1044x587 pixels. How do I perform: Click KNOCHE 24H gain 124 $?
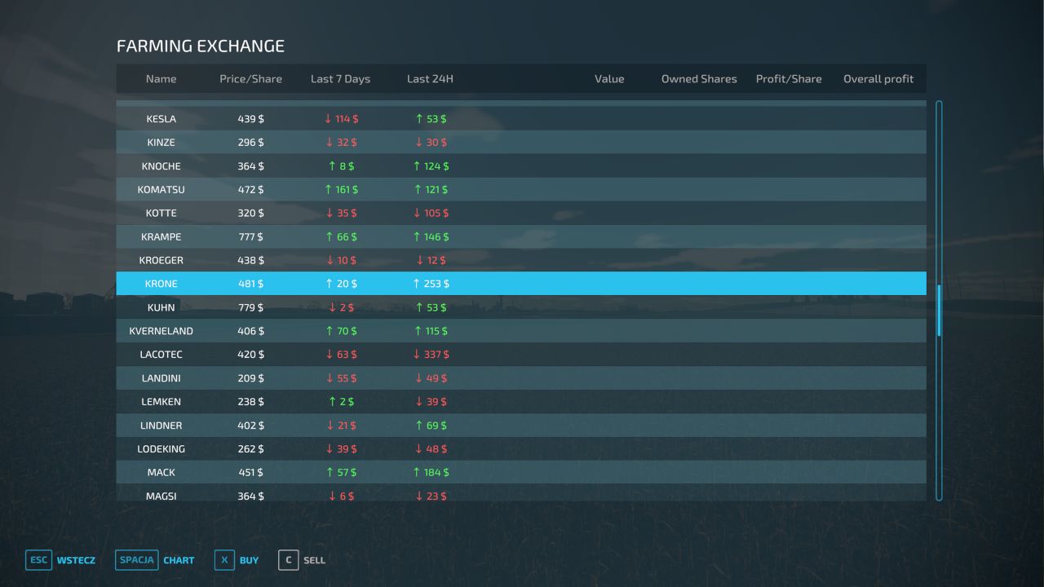click(x=431, y=166)
